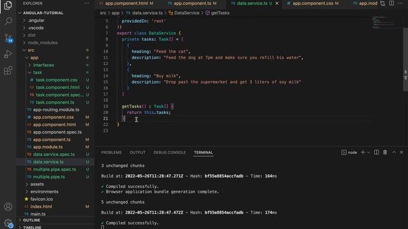
Task: Open multiple.pipe.ts file
Action: point(55,177)
